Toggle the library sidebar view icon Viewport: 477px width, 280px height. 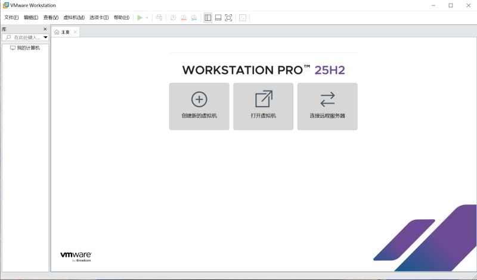click(x=207, y=18)
